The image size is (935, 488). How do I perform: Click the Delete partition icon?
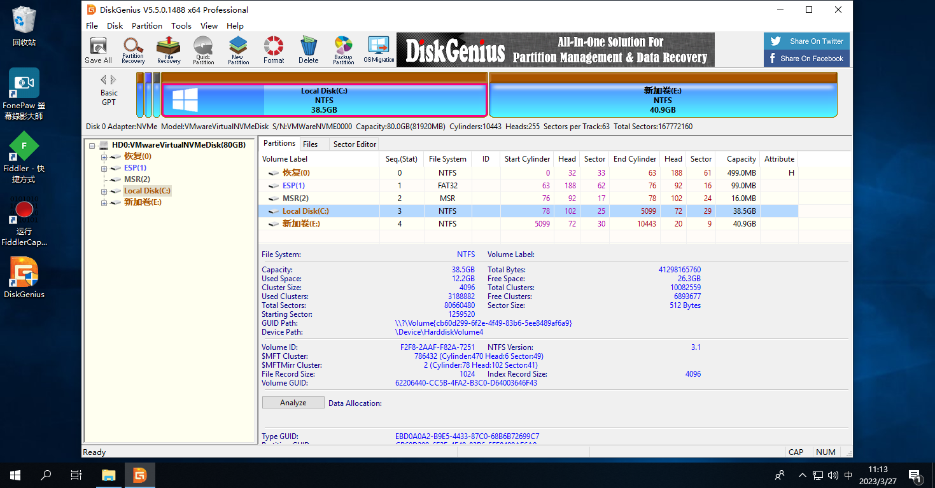(x=308, y=50)
